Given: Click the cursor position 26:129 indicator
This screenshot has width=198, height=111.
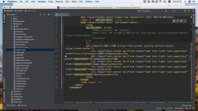Looking at the screenshot, I should [158, 108].
